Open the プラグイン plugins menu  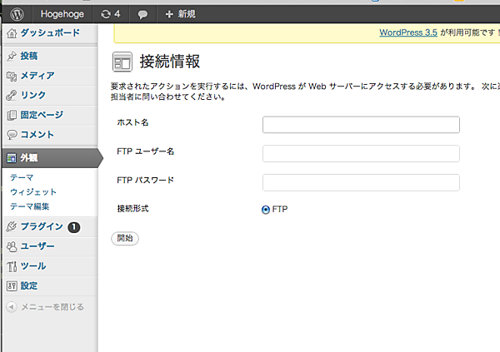tap(41, 226)
